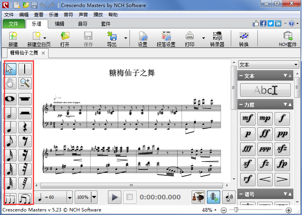302x215 pixels.
Task: Select the half note tool
Action: pos(10,113)
